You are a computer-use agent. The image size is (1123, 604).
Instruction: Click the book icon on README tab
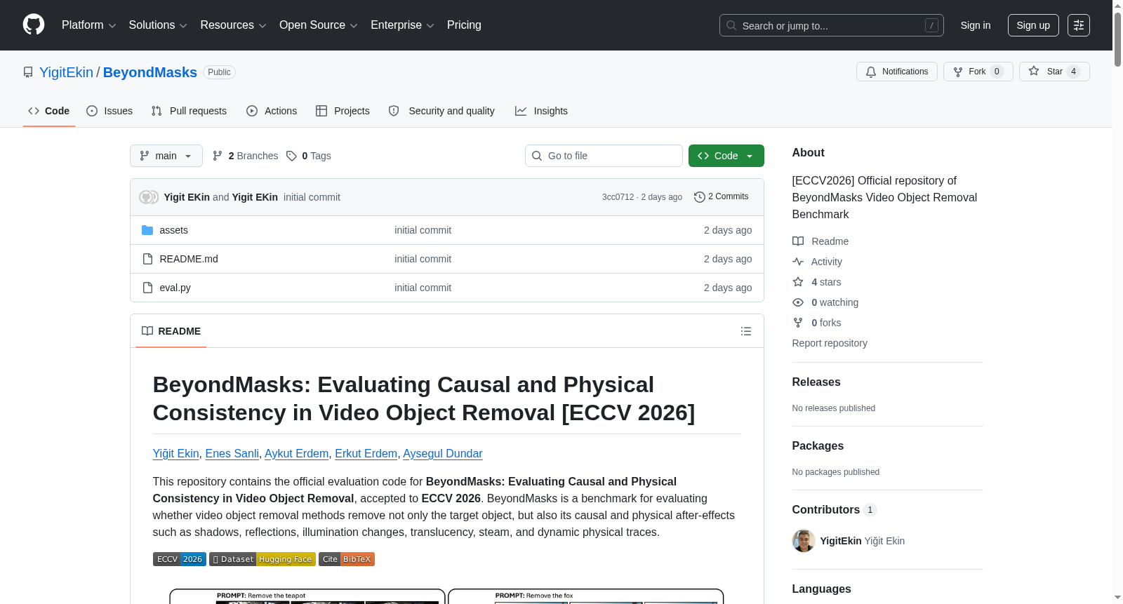pyautogui.click(x=147, y=331)
